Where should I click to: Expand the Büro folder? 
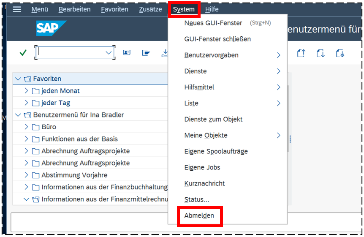(26, 127)
